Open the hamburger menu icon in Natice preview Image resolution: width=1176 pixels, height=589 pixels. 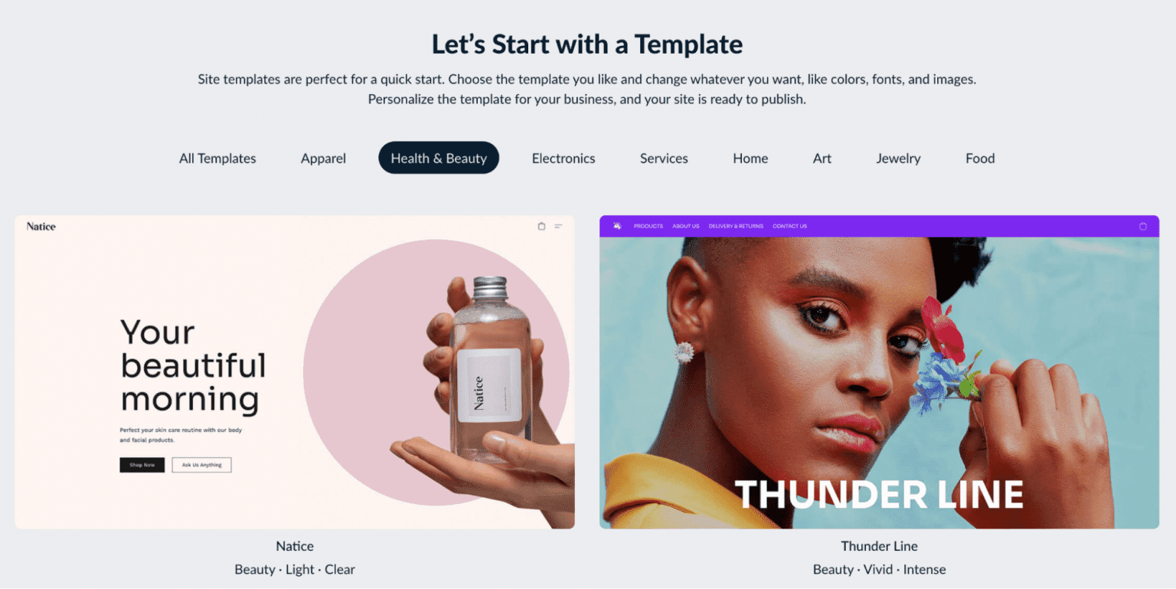coord(558,226)
